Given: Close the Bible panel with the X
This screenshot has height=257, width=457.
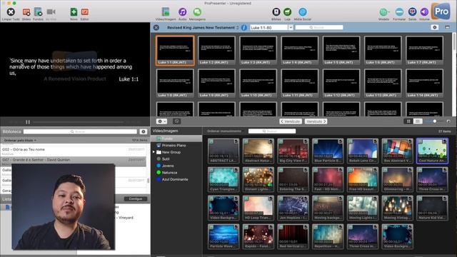Looking at the screenshot, I should point(156,27).
